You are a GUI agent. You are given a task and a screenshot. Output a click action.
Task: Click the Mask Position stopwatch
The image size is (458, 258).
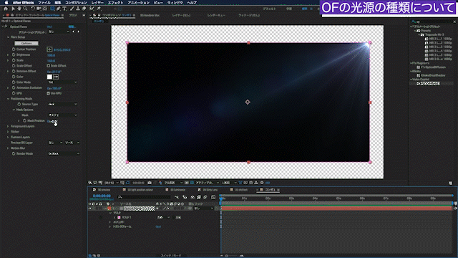(x=24, y=120)
